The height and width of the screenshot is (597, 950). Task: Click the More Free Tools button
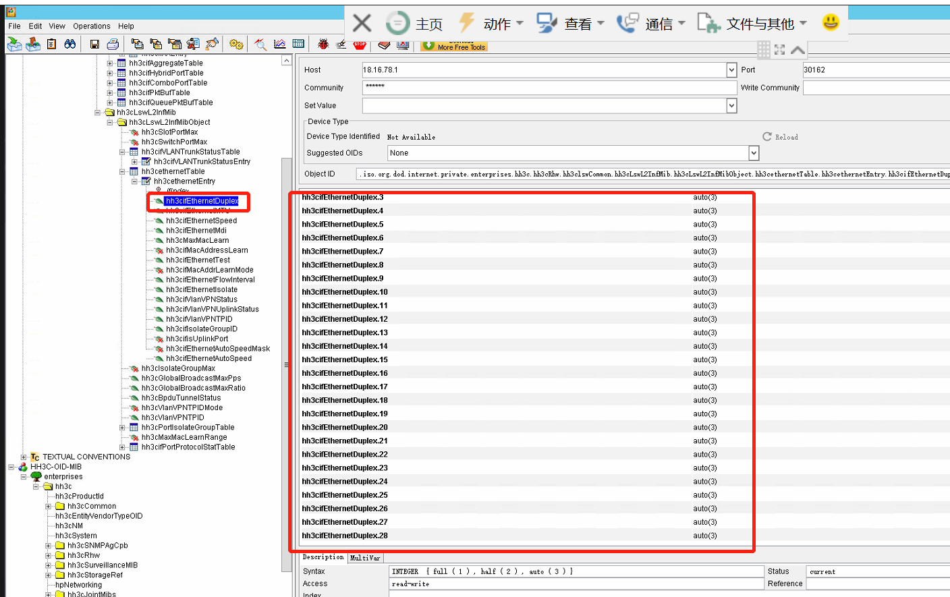454,47
